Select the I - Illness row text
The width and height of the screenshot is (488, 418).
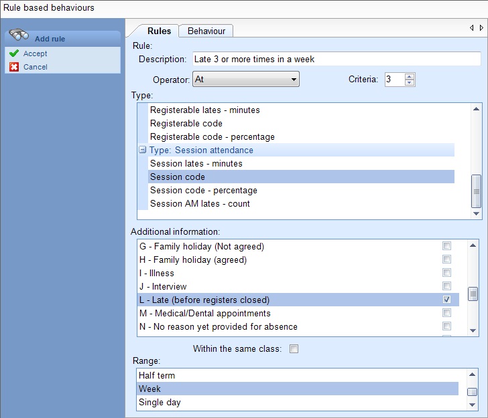[157, 273]
